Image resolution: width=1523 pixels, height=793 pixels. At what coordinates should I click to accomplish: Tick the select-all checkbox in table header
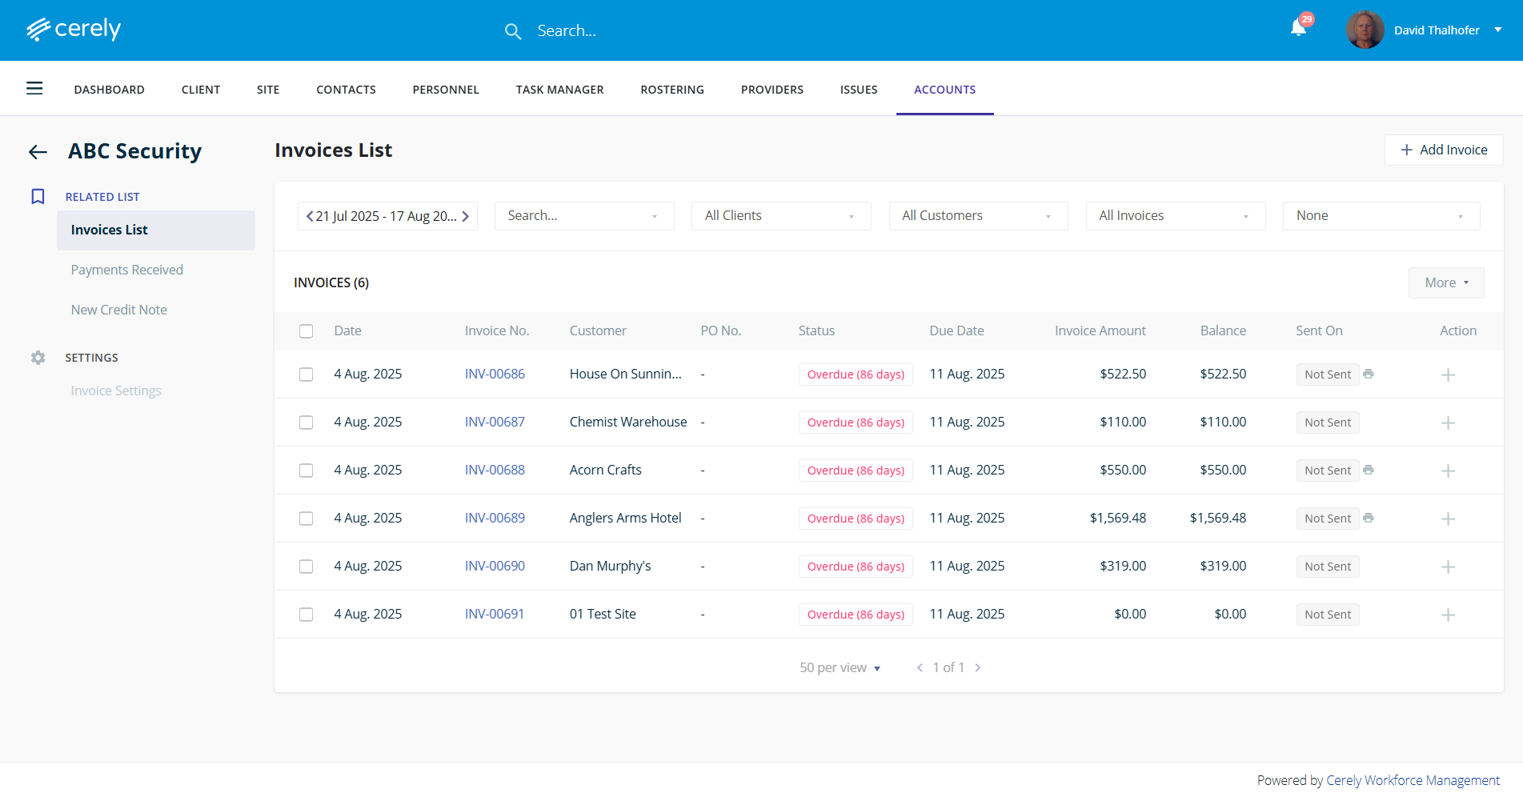(306, 331)
